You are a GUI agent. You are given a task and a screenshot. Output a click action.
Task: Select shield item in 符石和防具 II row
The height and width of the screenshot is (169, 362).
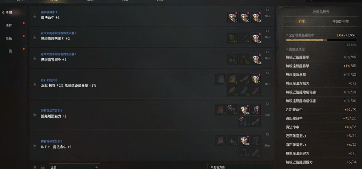tap(256, 79)
